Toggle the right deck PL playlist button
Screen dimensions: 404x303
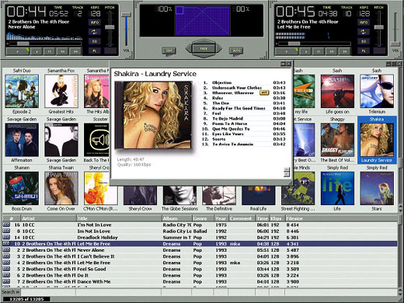pyautogui.click(x=364, y=51)
